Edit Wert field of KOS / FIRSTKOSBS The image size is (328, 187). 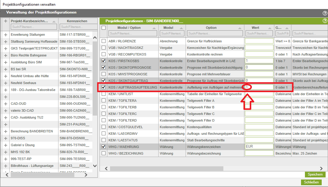coord(259,61)
